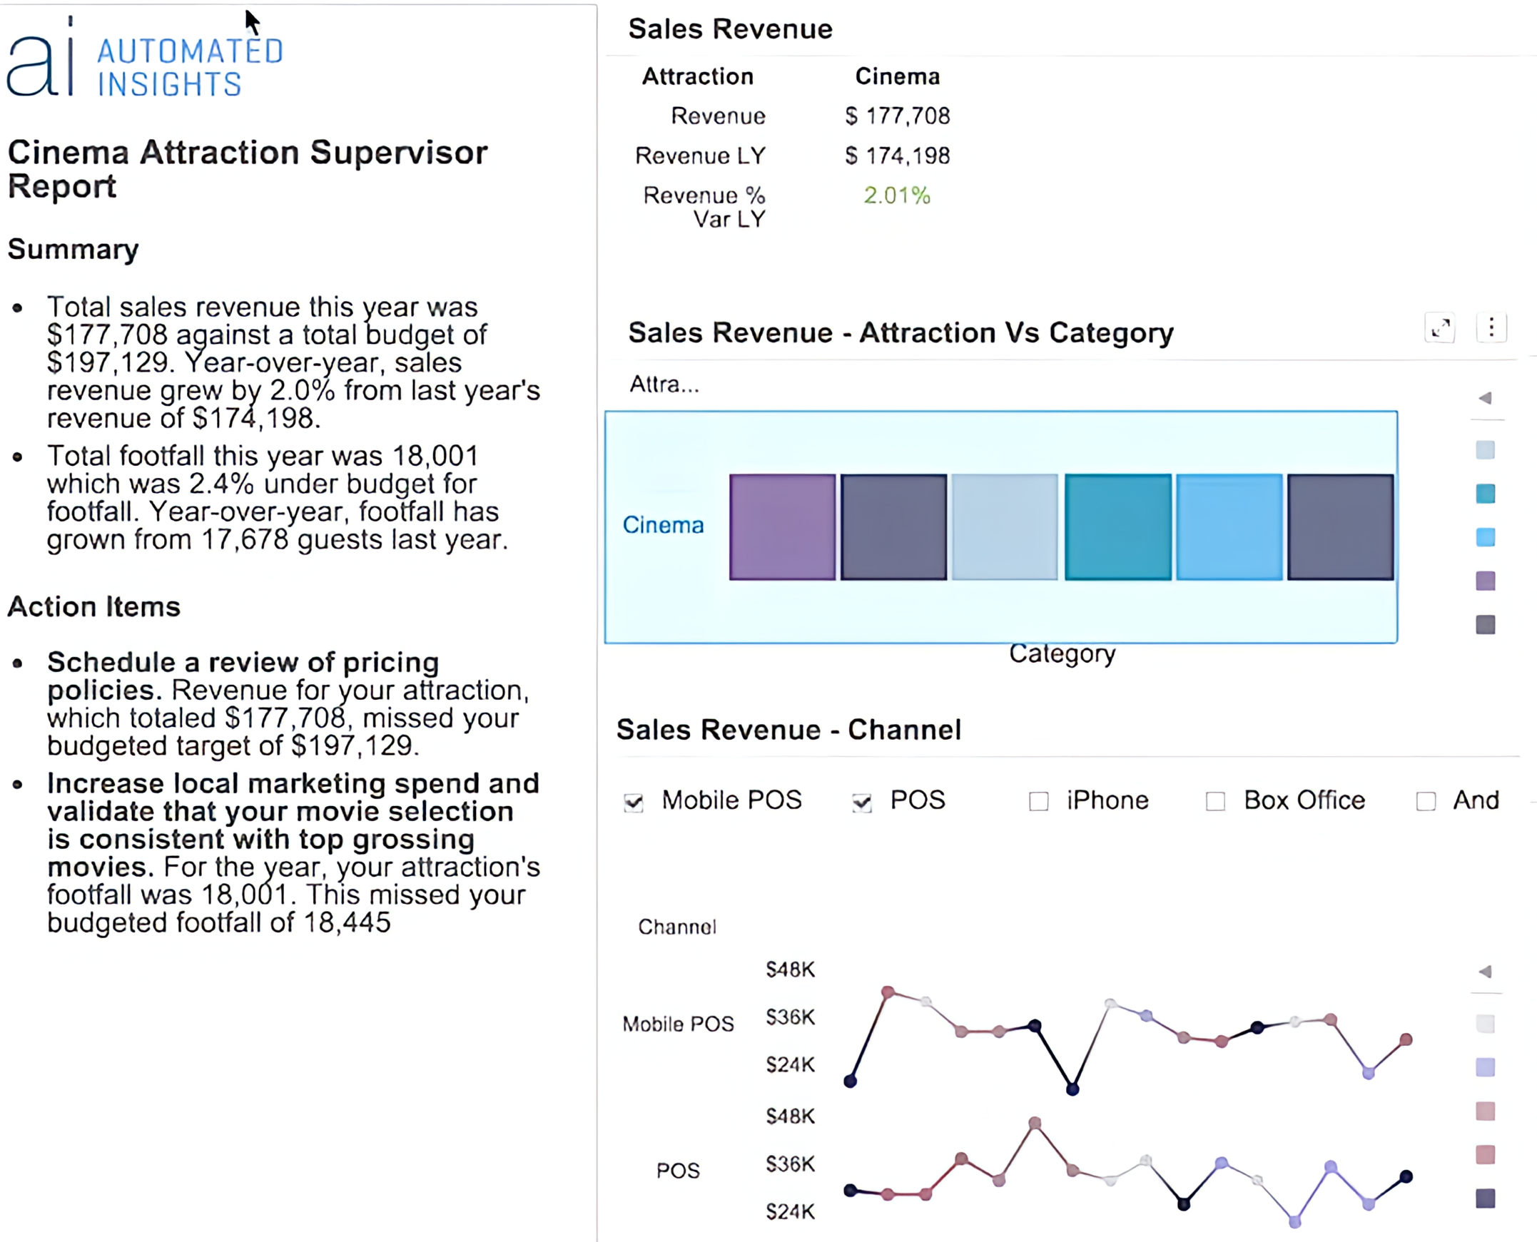Enable the iPhone channel checkbox
Image resolution: width=1537 pixels, height=1242 pixels.
pyautogui.click(x=1038, y=801)
